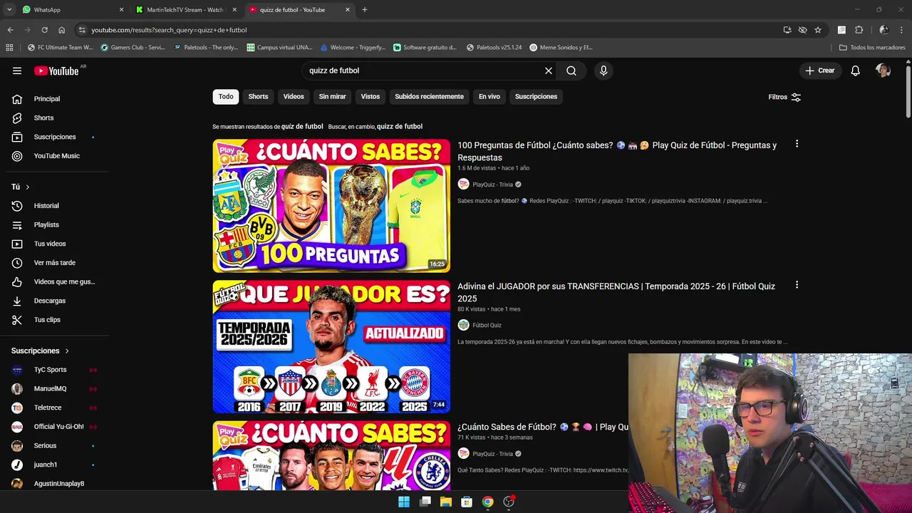Open options menu for 100 Preguntas video
Image resolution: width=912 pixels, height=513 pixels.
[797, 144]
